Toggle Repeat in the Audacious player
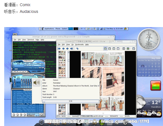Viewport: 163px width, 126px height. tap(39, 71)
